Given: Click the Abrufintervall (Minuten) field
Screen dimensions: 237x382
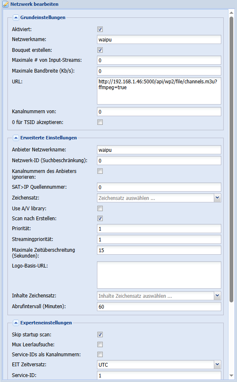Looking at the screenshot, I should [x=159, y=307].
